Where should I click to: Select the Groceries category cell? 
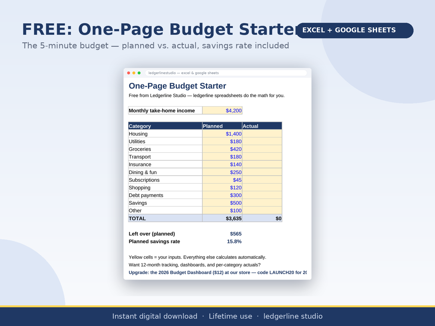165,149
